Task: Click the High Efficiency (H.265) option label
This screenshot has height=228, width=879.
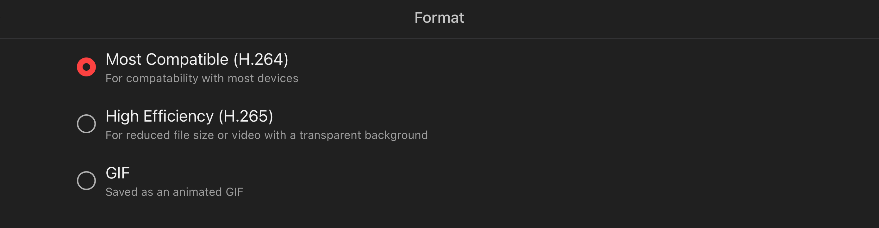Action: click(x=190, y=116)
